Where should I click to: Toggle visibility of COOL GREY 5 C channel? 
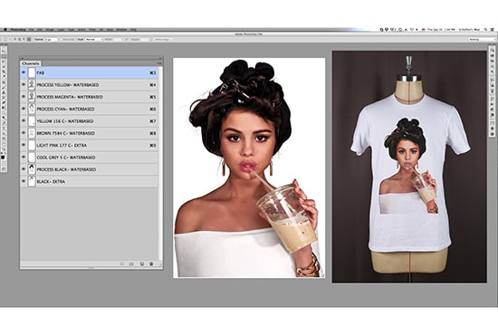tap(24, 158)
